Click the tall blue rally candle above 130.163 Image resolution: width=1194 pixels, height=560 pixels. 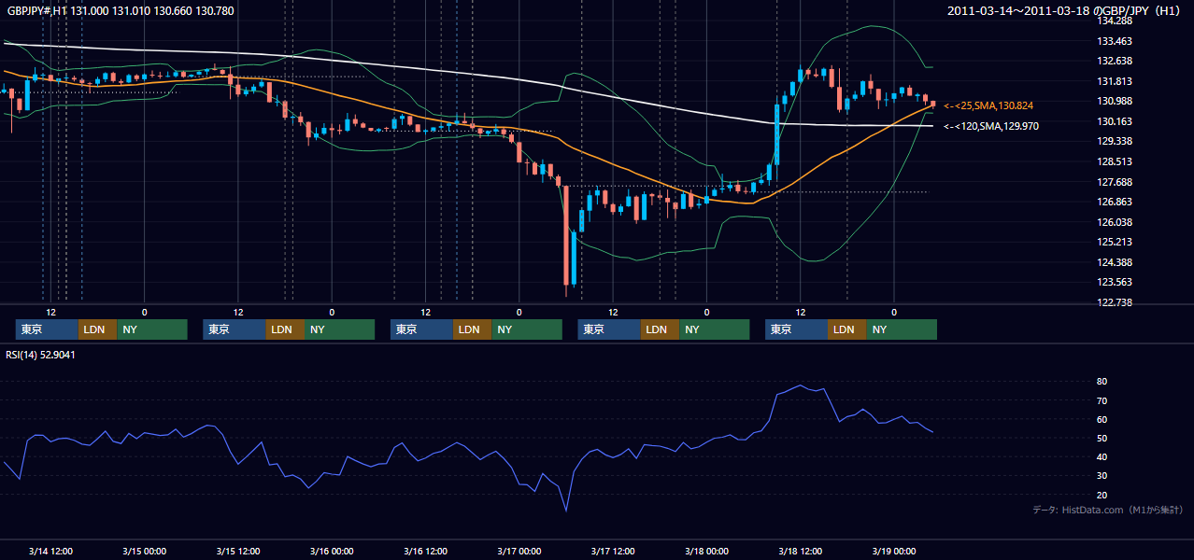[x=776, y=134]
